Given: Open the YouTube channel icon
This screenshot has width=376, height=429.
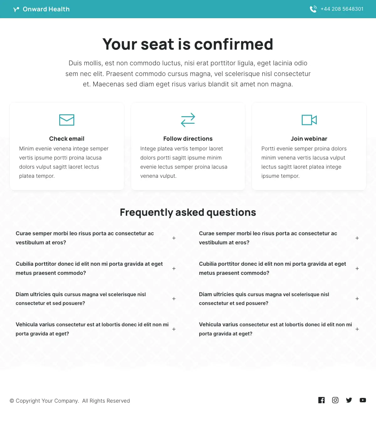Looking at the screenshot, I should point(363,400).
